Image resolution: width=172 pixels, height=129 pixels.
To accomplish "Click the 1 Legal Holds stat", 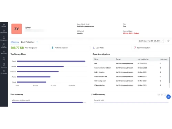I will [98, 48].
